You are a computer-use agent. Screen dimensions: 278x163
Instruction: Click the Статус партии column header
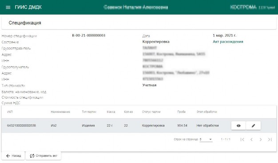tap(151, 112)
